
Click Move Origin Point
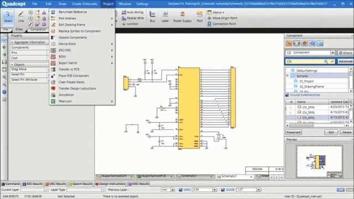222,18
